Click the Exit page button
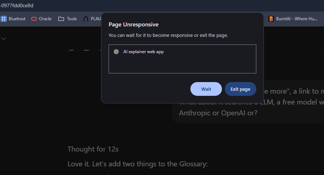Viewport: 324px width, 175px height. click(240, 89)
